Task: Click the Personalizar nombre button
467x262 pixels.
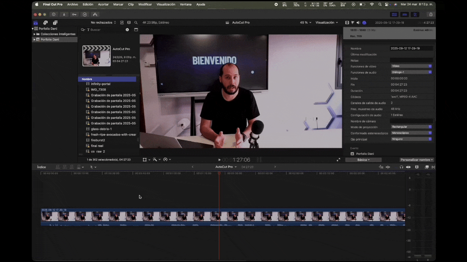Action: (x=417, y=160)
